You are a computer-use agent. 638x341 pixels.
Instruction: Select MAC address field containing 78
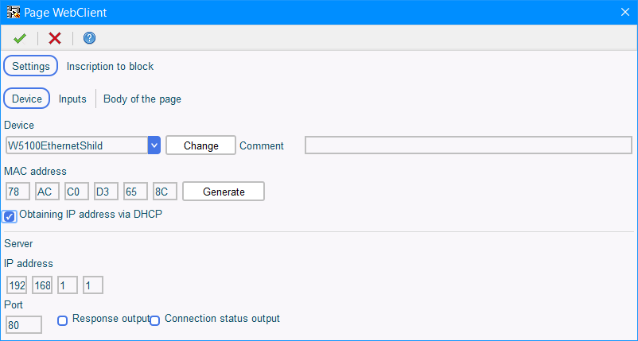pos(18,192)
